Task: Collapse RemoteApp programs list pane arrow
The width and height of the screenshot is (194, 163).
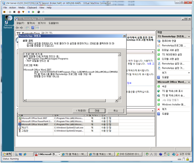Action: pyautogui.click(x=153, y=111)
